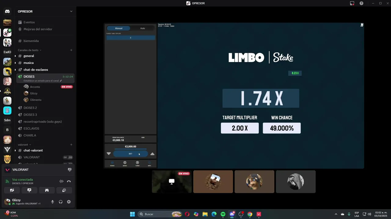
Task: Increase bet amount with up arrow
Action: 152,154
